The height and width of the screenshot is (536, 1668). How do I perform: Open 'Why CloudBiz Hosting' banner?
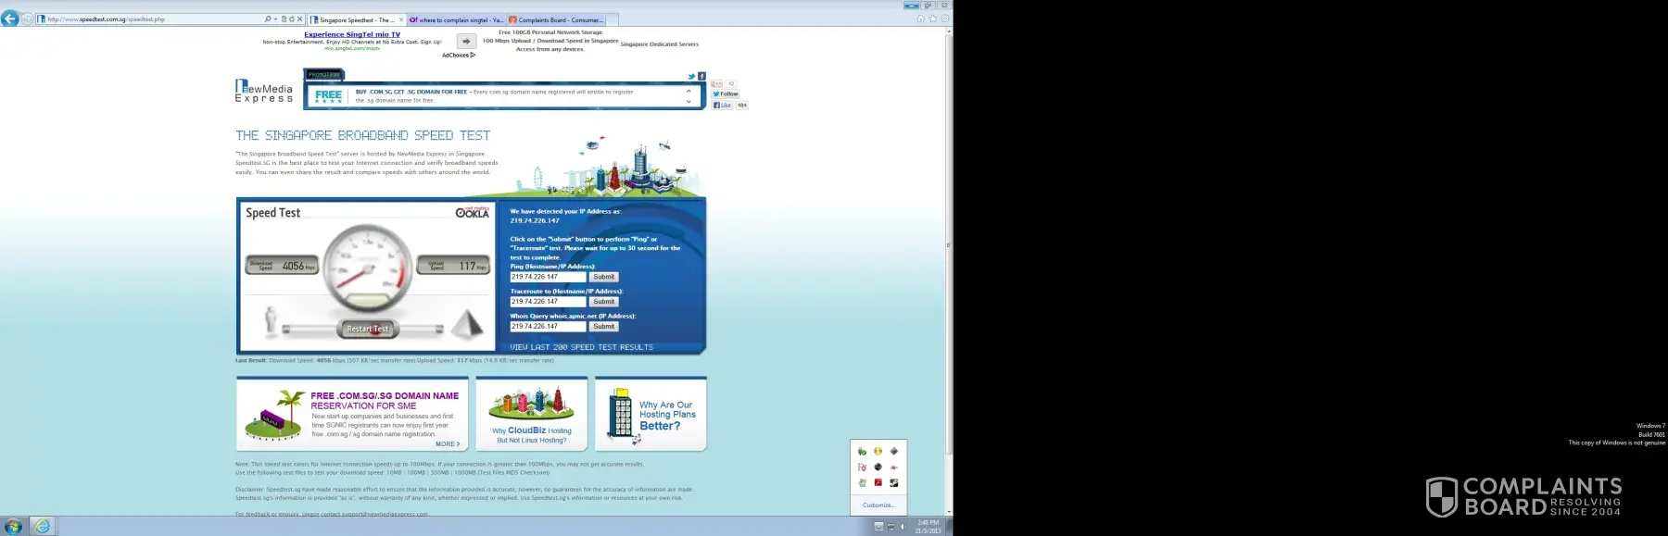pyautogui.click(x=532, y=414)
